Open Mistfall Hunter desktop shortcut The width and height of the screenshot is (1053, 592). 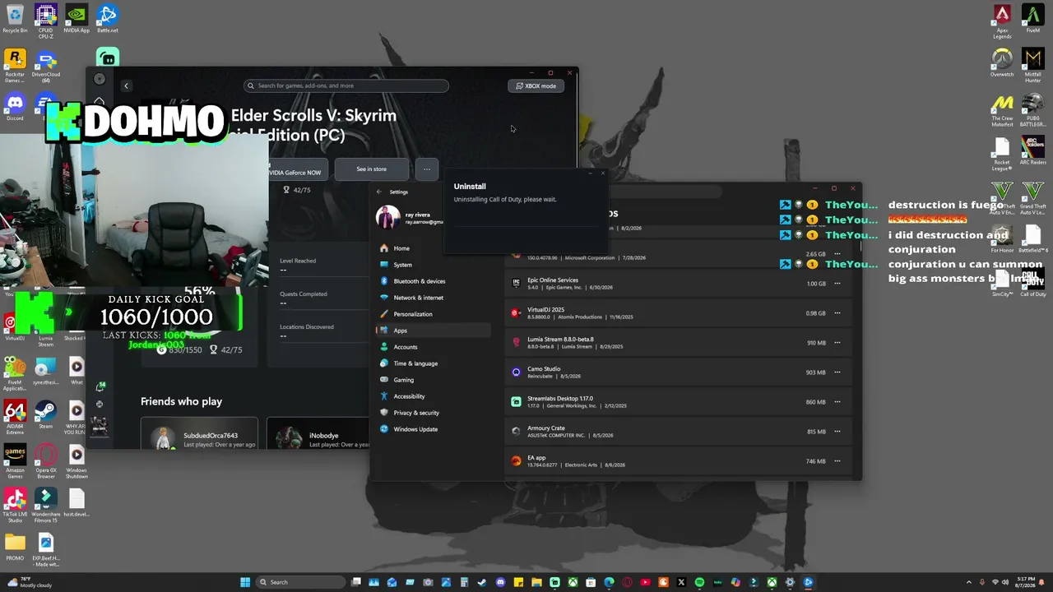tap(1033, 66)
